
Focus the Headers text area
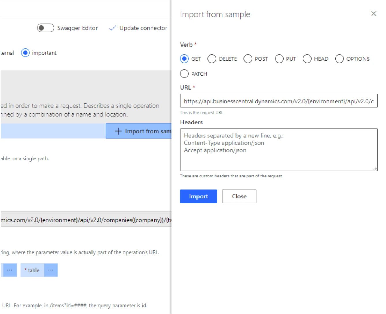(x=278, y=150)
